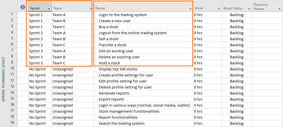This screenshot has width=283, height=127.
Task: Select the Work column header
Action: pyautogui.click(x=207, y=6)
